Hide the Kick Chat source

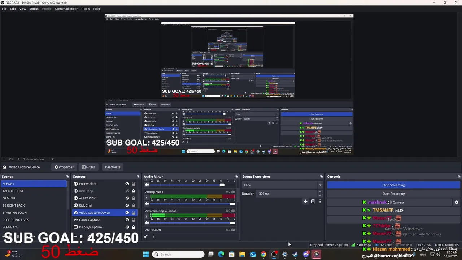tap(127, 205)
